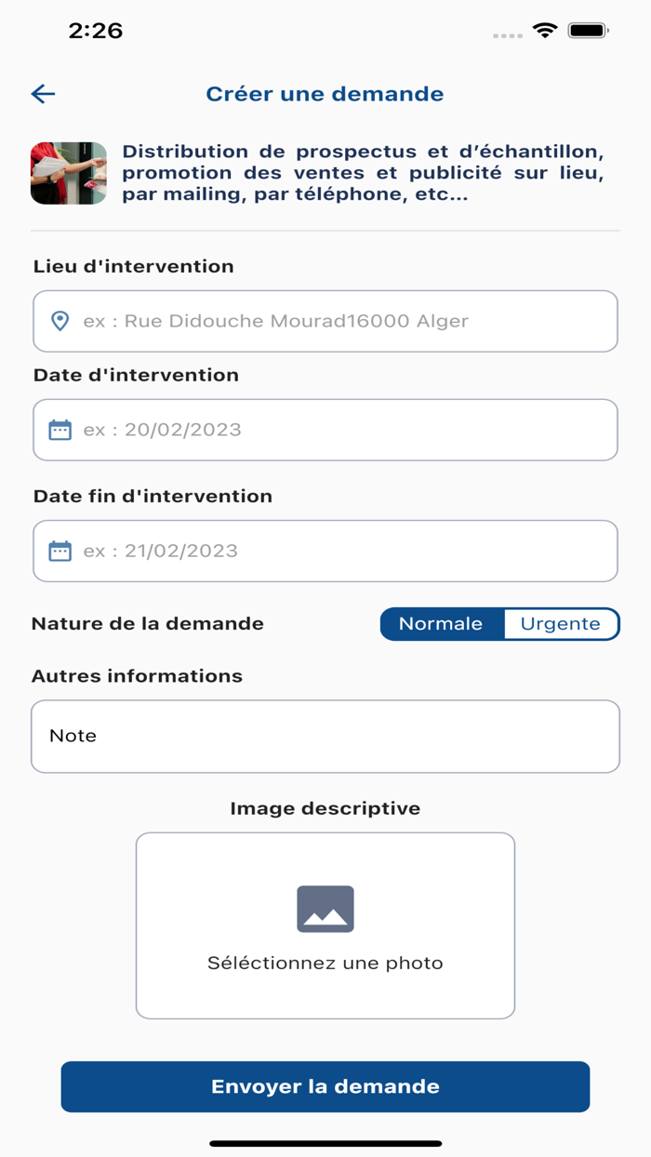Open the prospectus distribution service thumbnail
This screenshot has height=1157, width=651.
pyautogui.click(x=69, y=173)
